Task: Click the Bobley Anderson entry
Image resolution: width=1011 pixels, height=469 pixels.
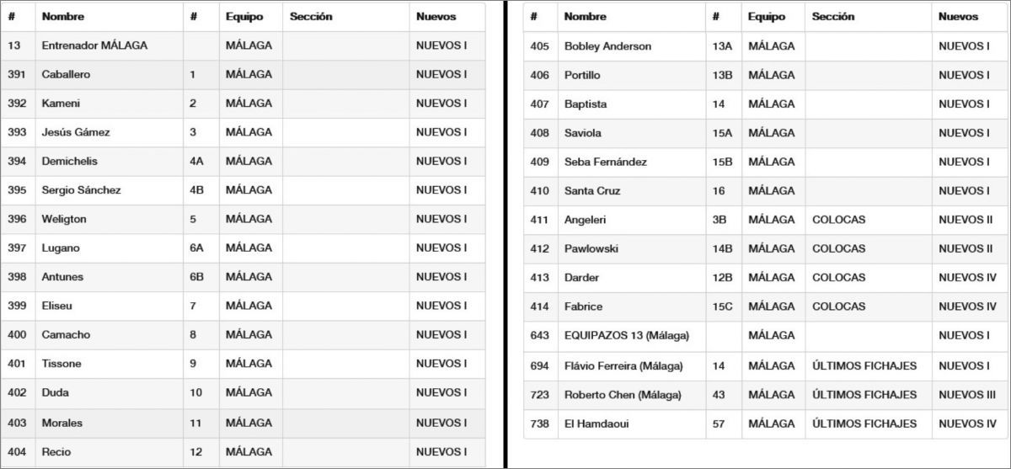Action: pos(607,46)
